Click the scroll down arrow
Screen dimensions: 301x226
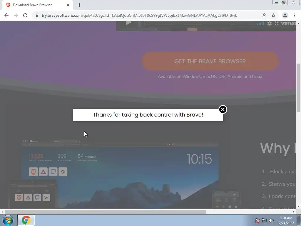point(298,207)
